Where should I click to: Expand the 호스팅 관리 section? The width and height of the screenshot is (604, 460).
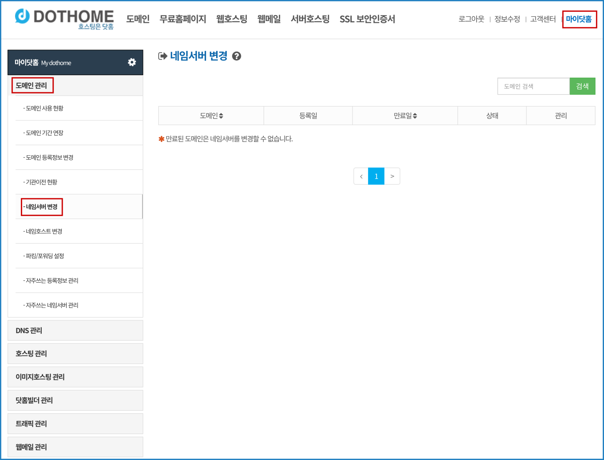click(75, 354)
